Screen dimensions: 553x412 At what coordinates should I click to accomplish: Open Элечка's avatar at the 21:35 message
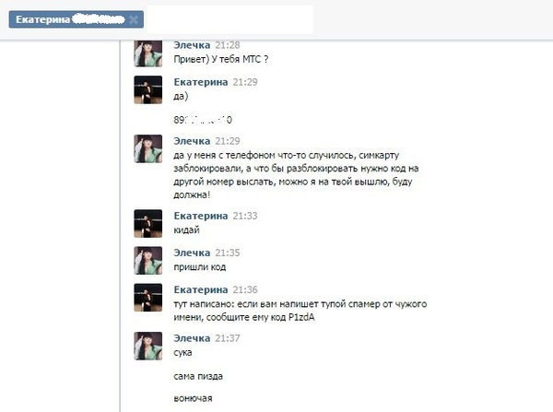tap(148, 260)
